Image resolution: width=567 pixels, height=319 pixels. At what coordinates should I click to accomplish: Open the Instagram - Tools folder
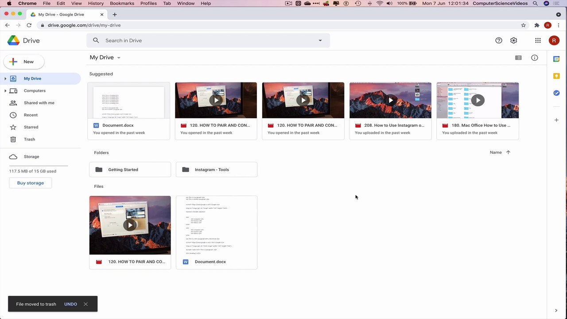tap(217, 170)
